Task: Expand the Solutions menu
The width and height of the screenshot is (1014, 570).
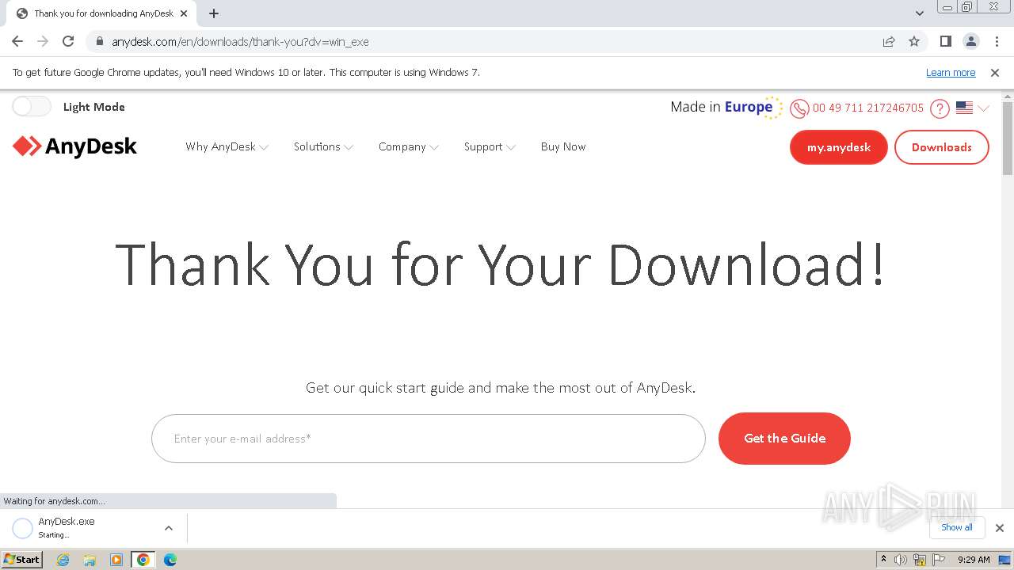Action: 323,146
